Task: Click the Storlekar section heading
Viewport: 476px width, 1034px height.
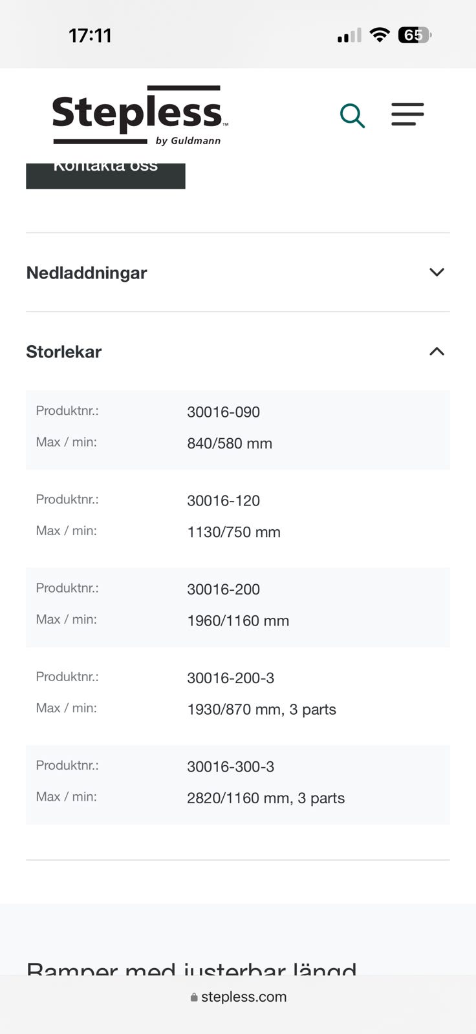Action: tap(64, 352)
